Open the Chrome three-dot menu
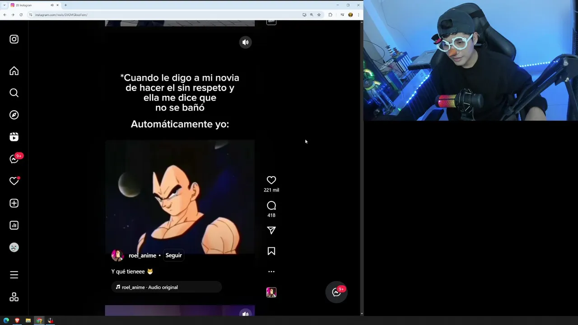This screenshot has height=325, width=578. pos(359,15)
